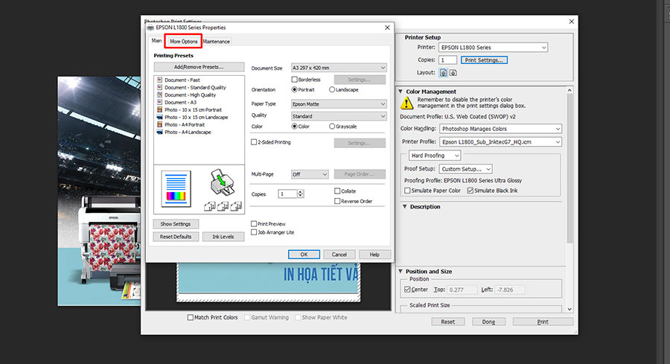Switch to Maintenance tab
670x364 pixels.
(x=216, y=42)
